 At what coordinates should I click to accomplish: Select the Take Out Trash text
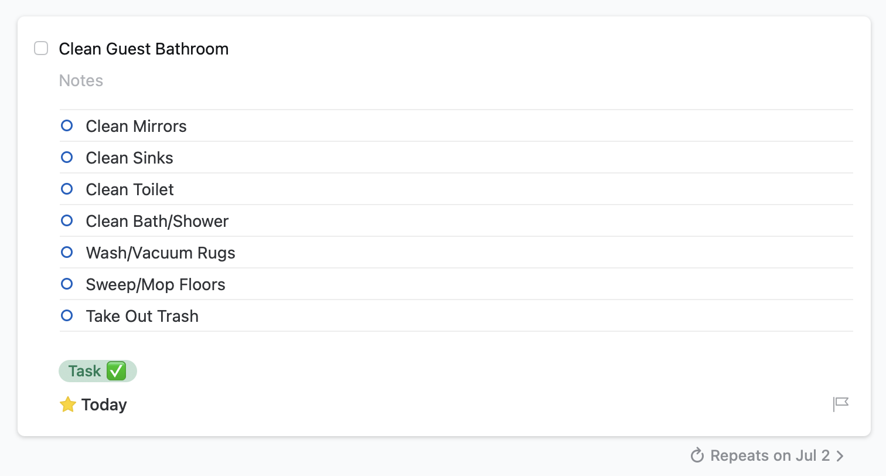(142, 316)
